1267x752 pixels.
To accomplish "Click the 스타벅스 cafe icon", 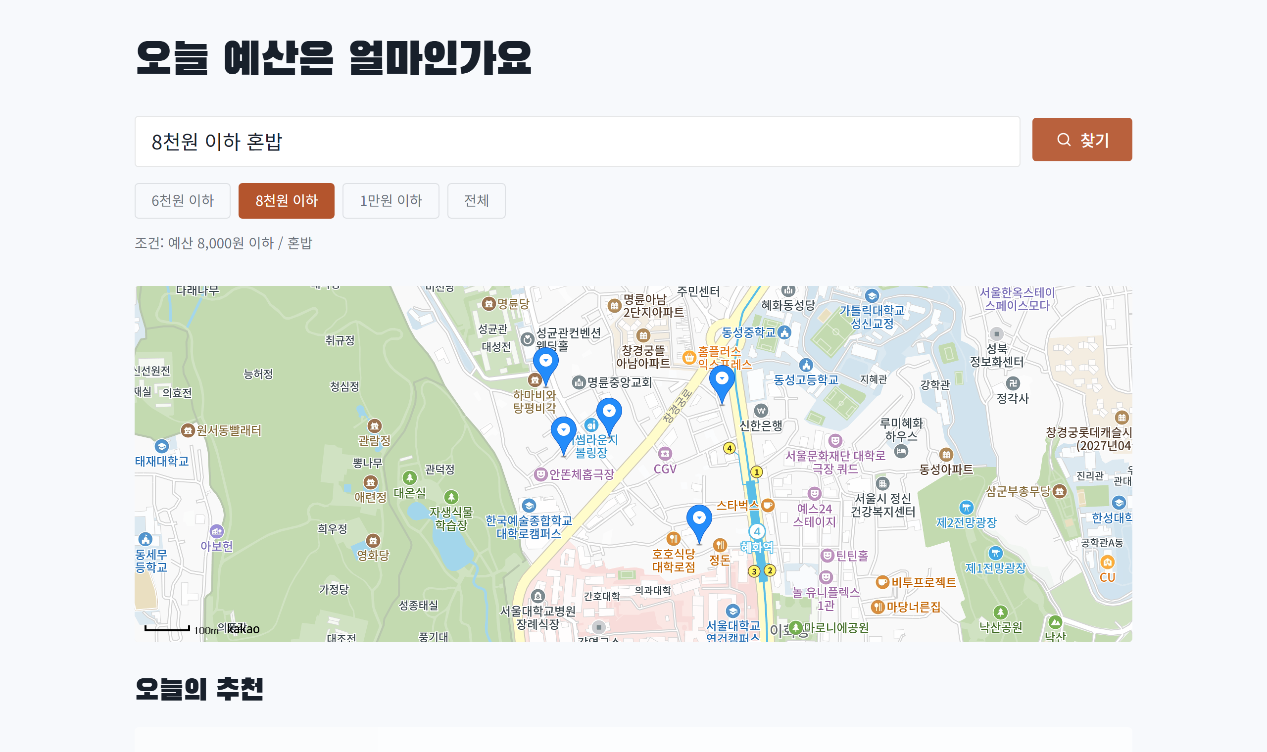I will click(768, 505).
